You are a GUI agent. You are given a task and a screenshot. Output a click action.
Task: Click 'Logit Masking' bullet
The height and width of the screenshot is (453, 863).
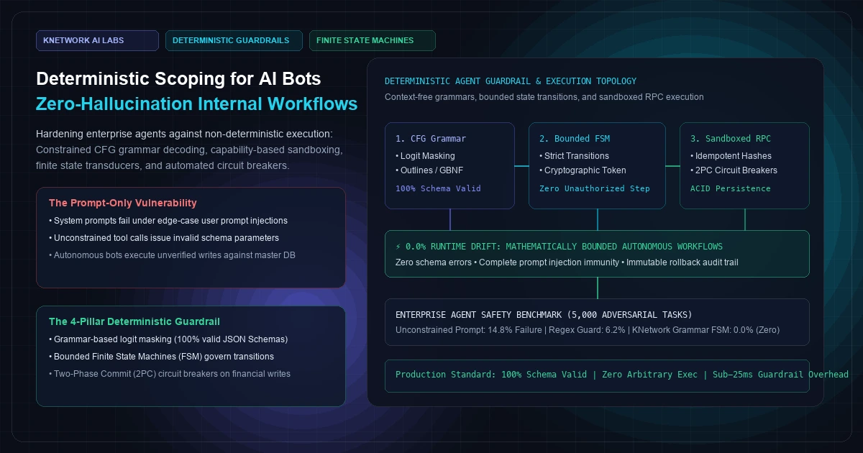pos(425,155)
